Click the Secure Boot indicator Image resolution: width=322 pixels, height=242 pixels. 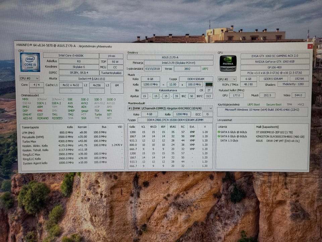[274, 105]
